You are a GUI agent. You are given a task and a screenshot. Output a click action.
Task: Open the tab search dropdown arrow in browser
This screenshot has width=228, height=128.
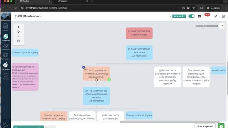click(x=225, y=1)
